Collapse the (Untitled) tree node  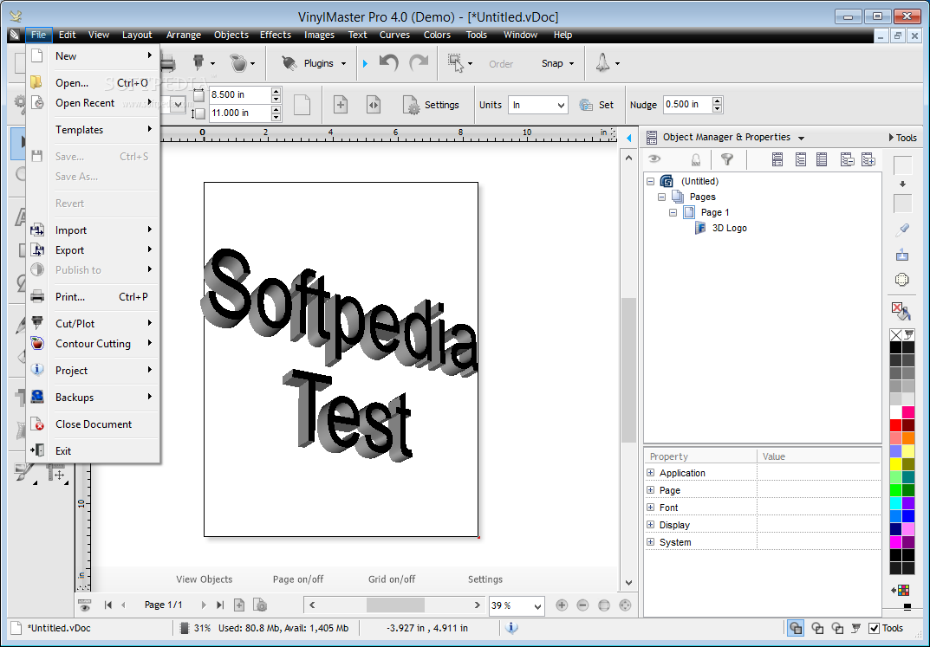click(650, 181)
